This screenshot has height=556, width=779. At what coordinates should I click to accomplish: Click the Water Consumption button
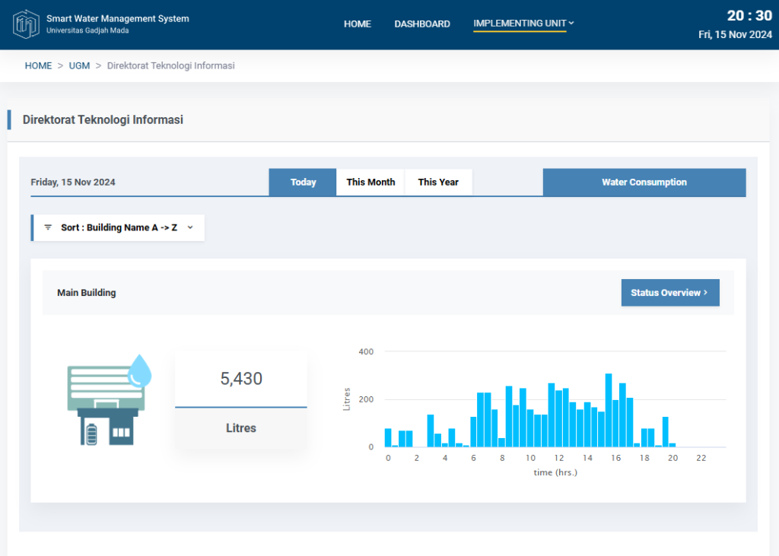click(644, 183)
